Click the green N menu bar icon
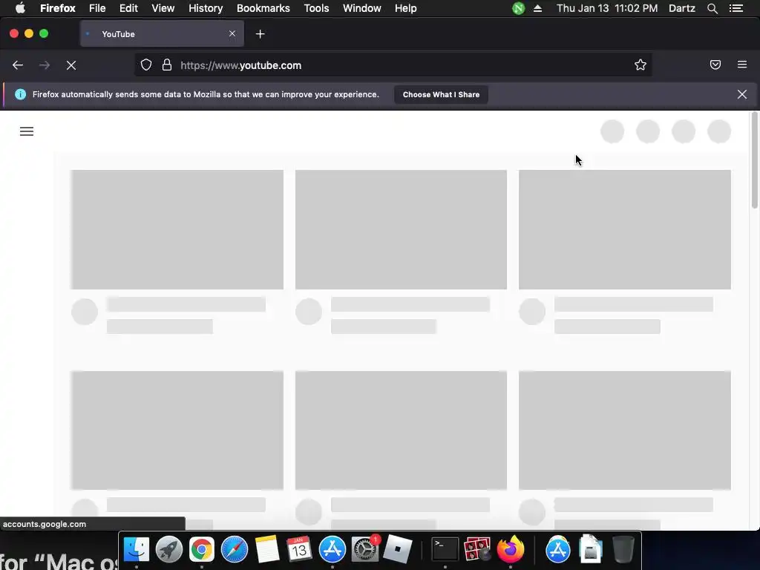 (518, 8)
